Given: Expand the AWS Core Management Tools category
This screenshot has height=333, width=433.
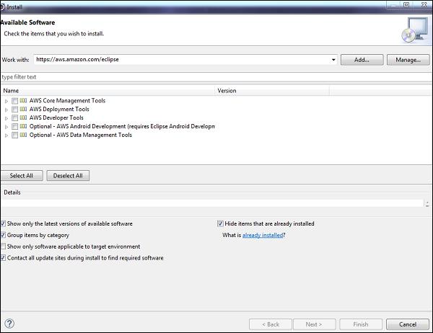Looking at the screenshot, I should click(6, 101).
